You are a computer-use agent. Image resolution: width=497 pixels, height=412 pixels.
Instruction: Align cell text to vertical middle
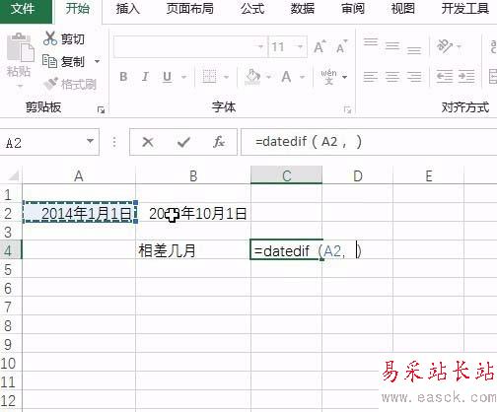click(392, 46)
